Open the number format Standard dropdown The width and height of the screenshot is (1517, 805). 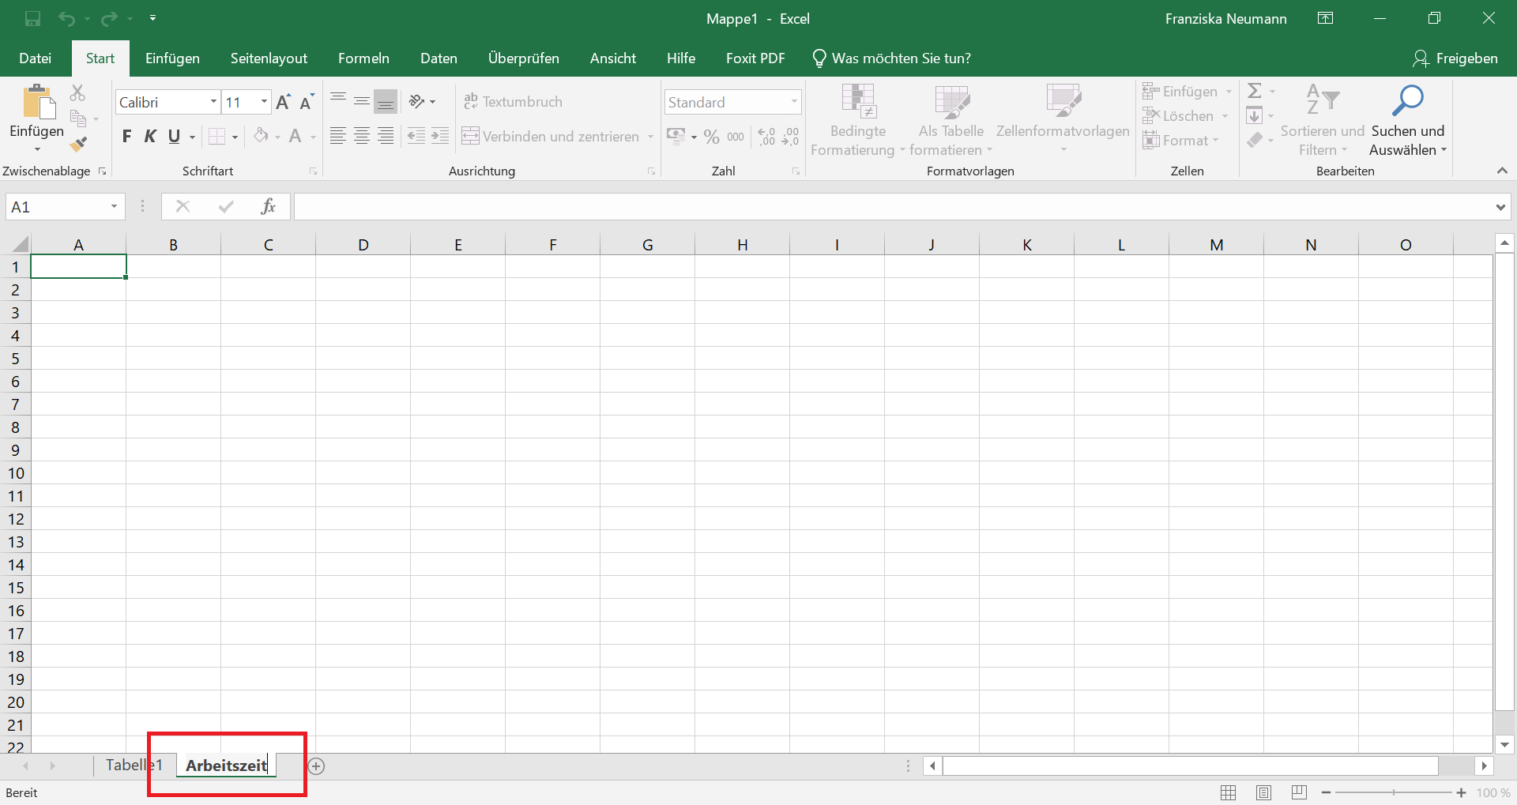(x=794, y=101)
